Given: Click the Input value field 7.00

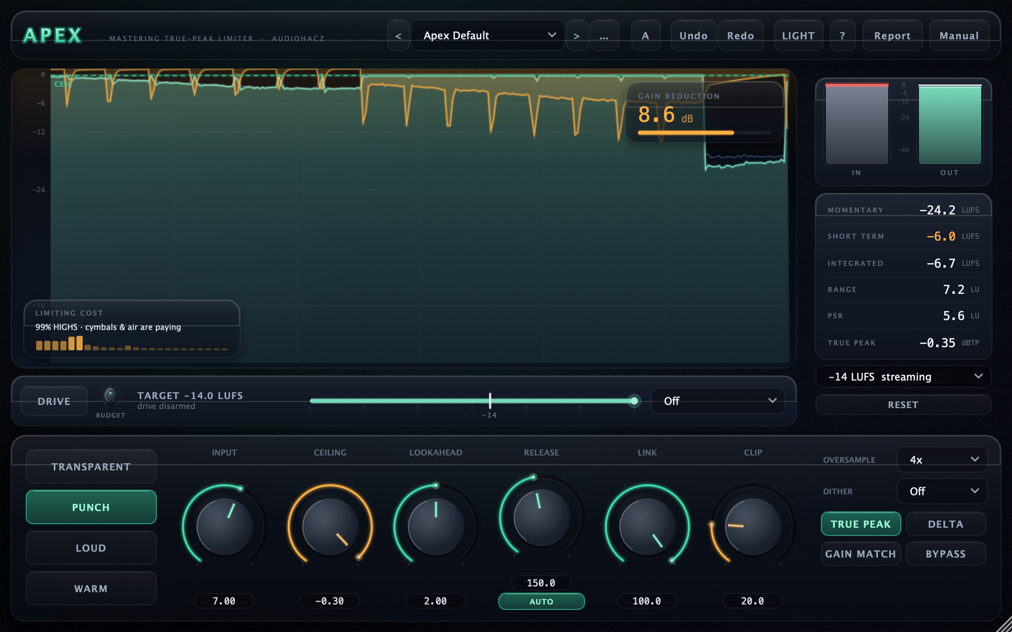Looking at the screenshot, I should (224, 601).
